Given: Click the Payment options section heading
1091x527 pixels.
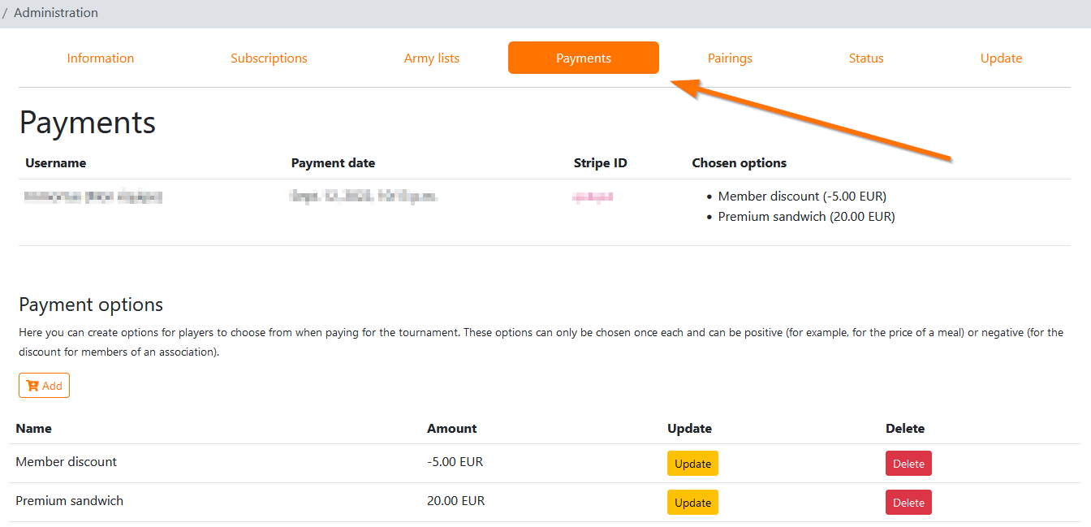Looking at the screenshot, I should 91,305.
